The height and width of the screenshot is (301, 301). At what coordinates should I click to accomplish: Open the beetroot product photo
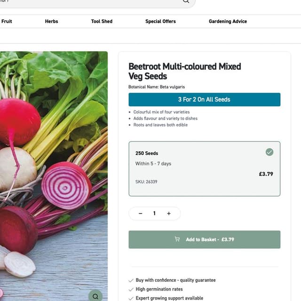tap(52, 174)
